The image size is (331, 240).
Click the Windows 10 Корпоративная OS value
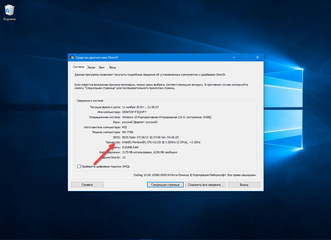click(x=167, y=117)
